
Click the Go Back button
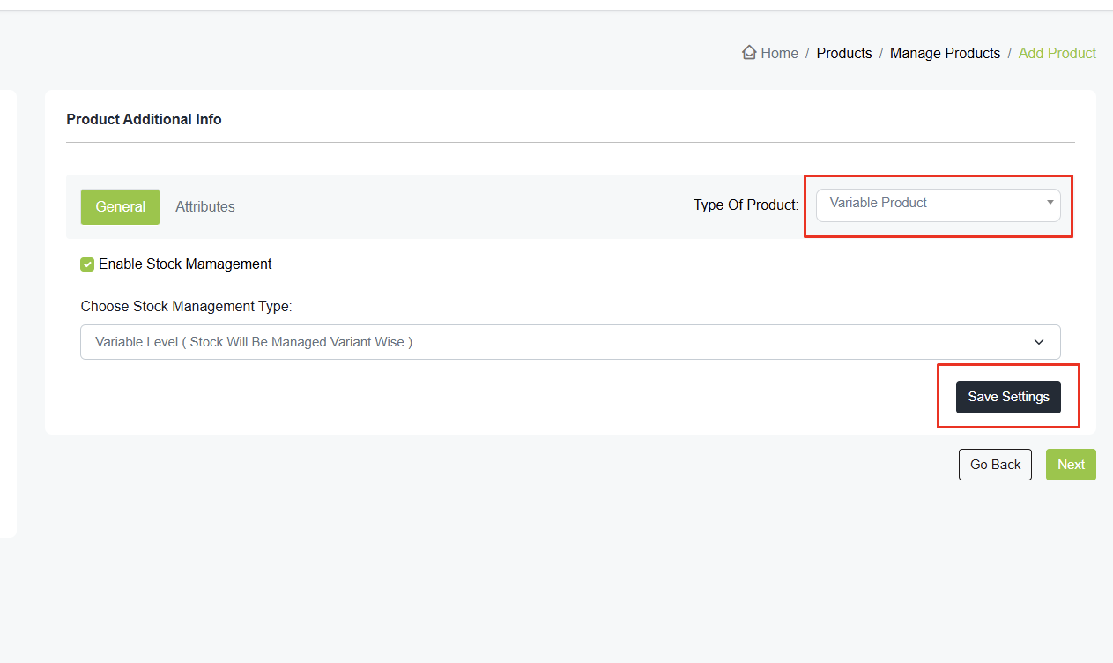[995, 465]
